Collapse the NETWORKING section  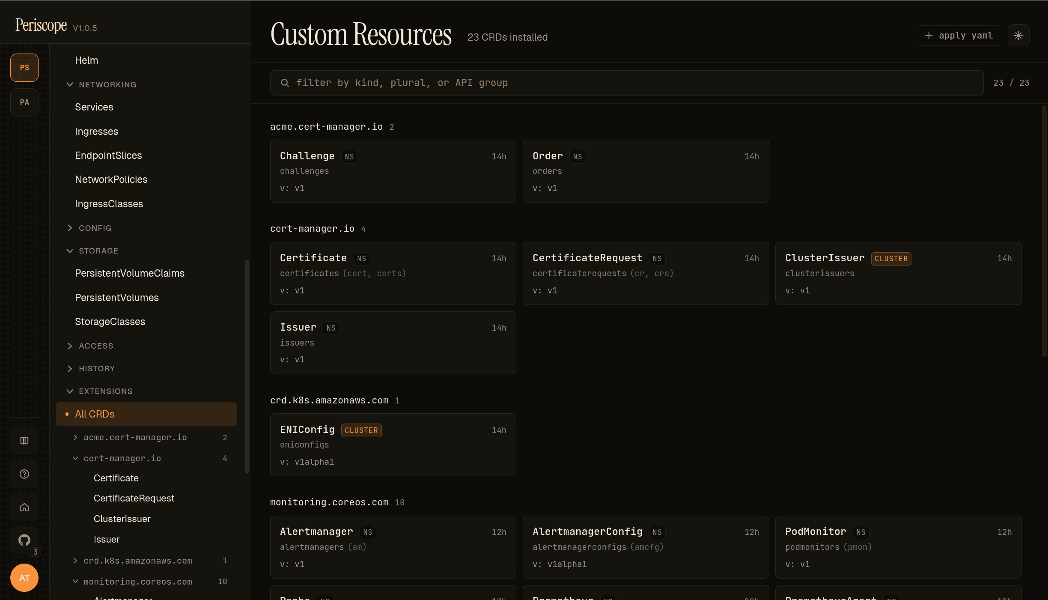tap(102, 85)
